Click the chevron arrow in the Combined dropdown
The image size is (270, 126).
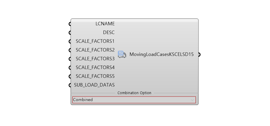192,100
